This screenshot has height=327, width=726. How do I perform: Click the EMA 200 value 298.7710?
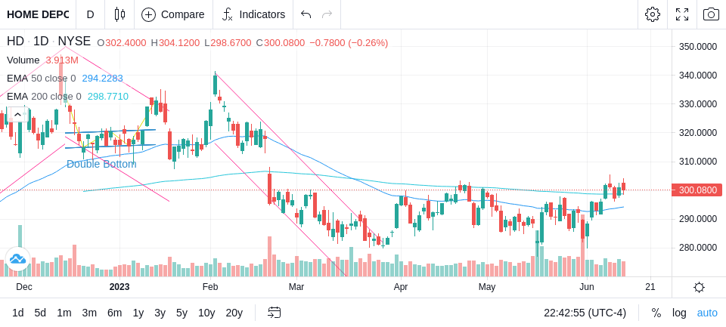click(108, 97)
